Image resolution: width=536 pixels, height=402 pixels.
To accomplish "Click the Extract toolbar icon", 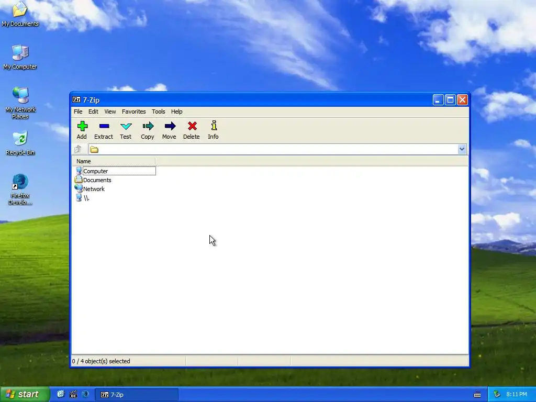I will [104, 126].
